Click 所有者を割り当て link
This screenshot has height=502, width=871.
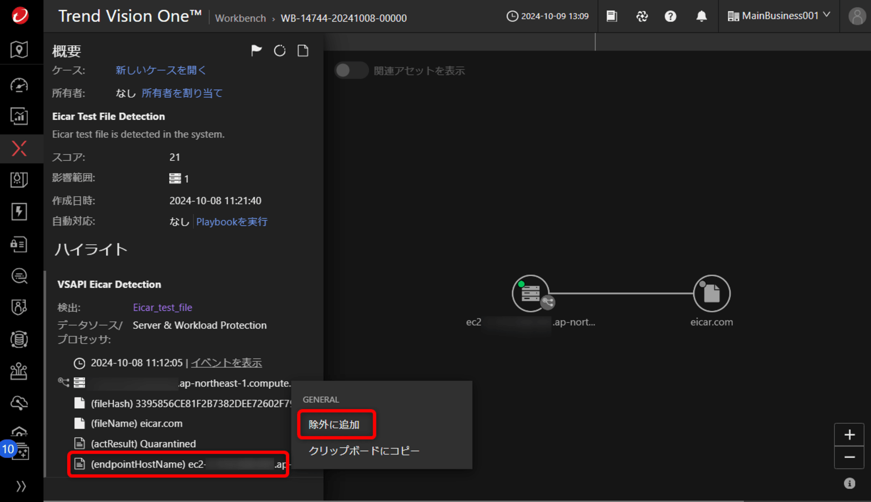point(182,93)
